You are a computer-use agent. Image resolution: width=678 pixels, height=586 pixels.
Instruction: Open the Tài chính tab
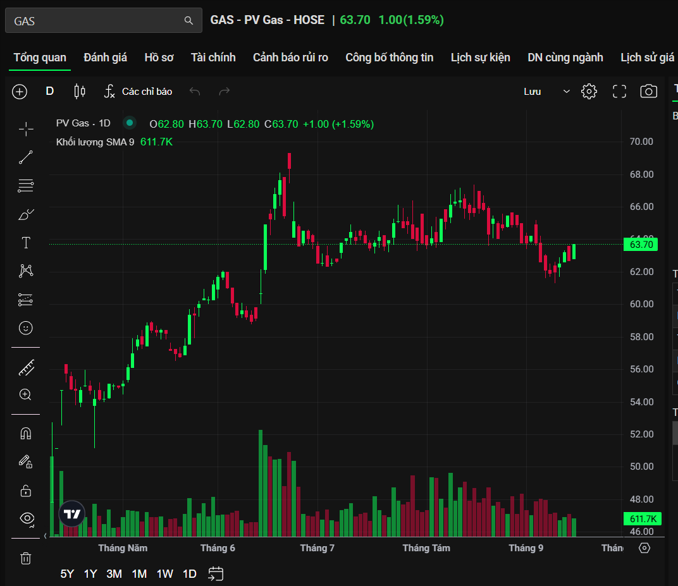213,58
